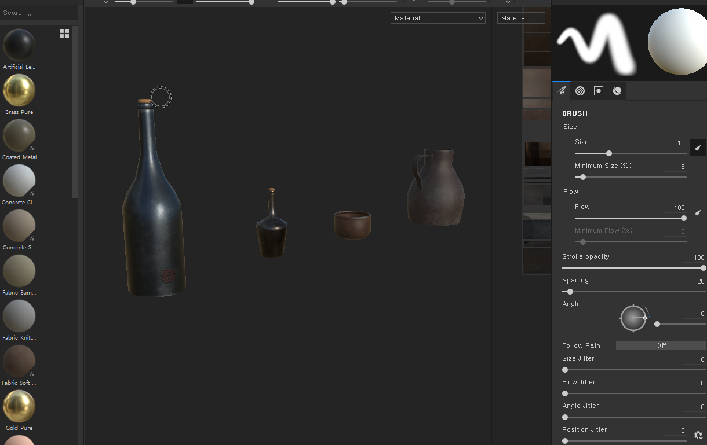
Task: Click the shelf Search field
Action: 39,13
